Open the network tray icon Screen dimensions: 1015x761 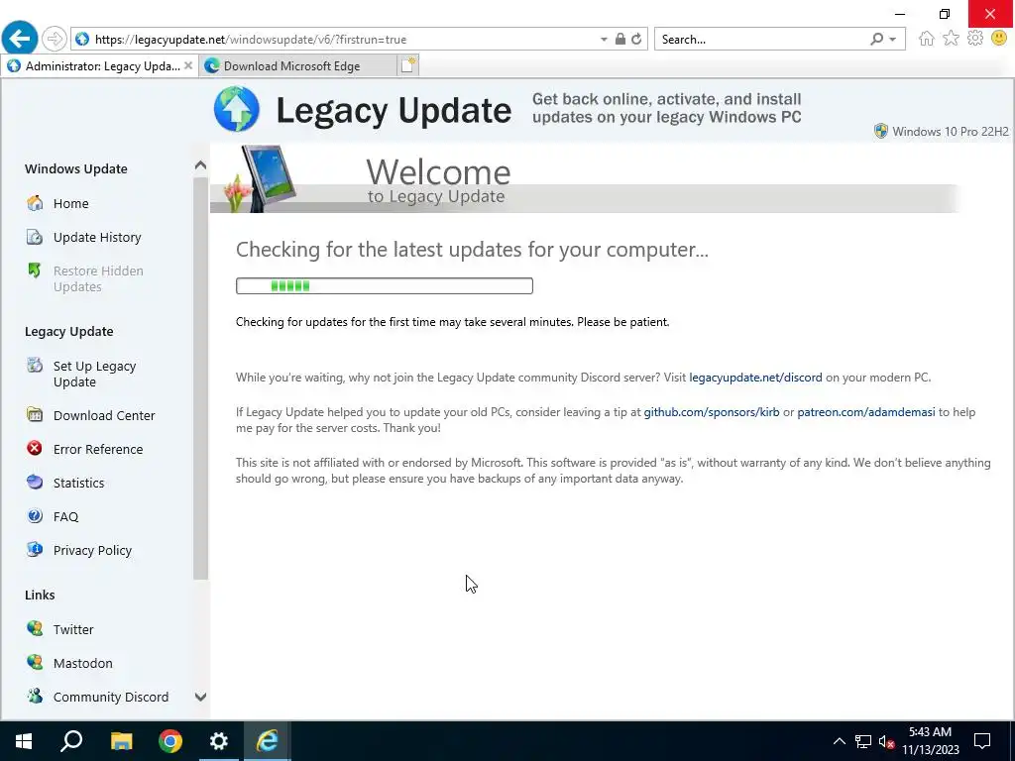[x=863, y=741]
